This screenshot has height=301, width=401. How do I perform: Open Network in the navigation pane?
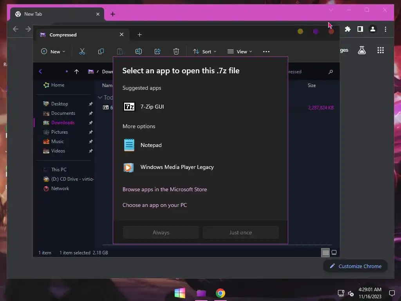tap(56, 189)
